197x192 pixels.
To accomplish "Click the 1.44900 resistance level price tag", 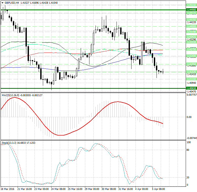I will tap(191, 10).
